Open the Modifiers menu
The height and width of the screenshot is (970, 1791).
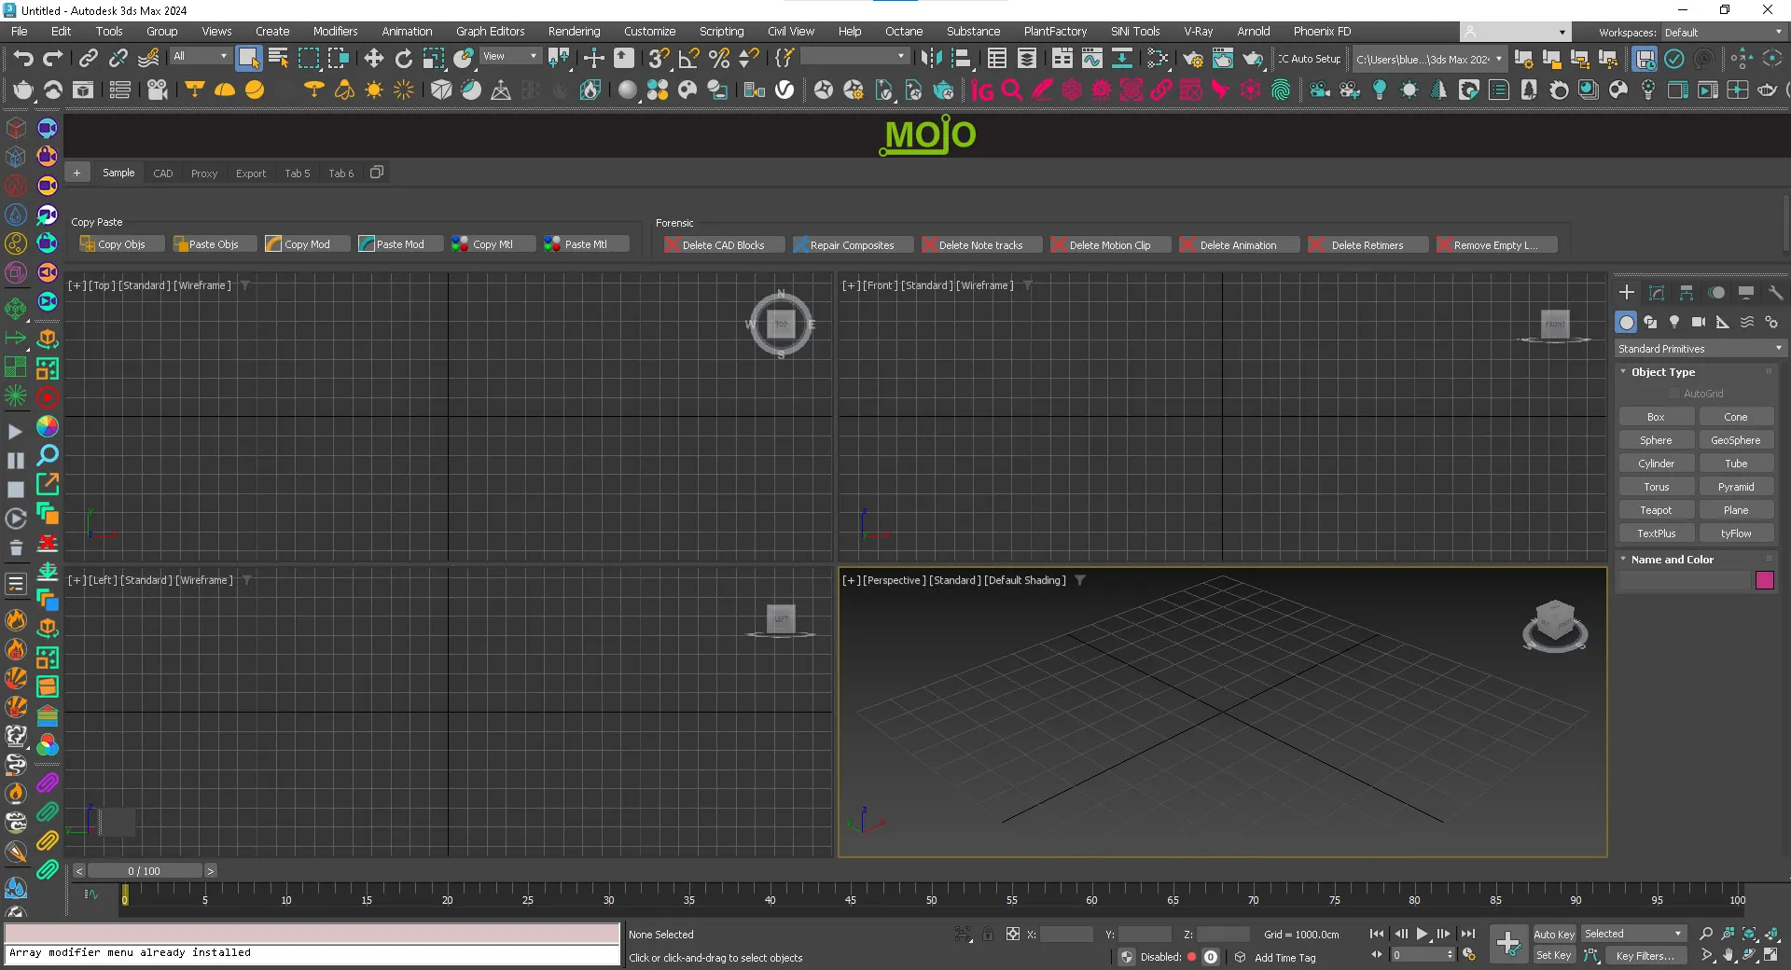point(335,31)
